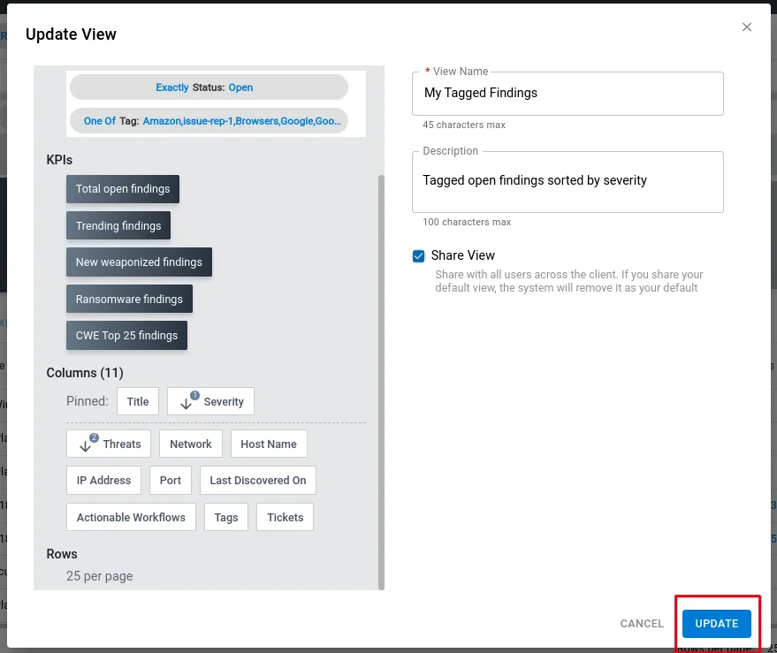Click the Share View label

click(463, 255)
